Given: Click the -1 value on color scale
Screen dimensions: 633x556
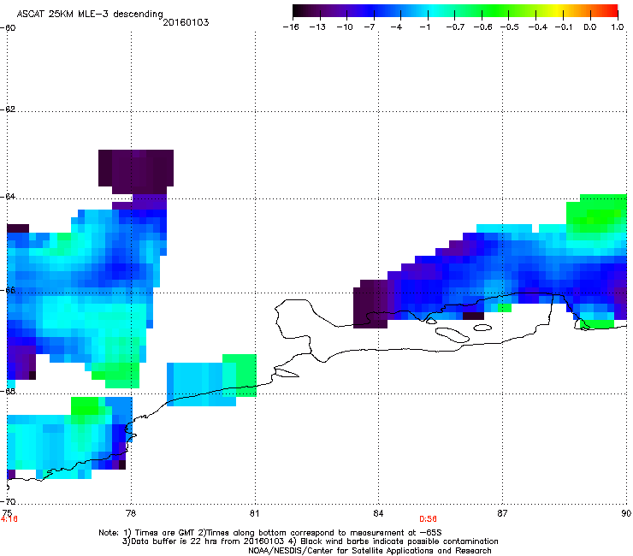Looking at the screenshot, I should pyautogui.click(x=424, y=27).
